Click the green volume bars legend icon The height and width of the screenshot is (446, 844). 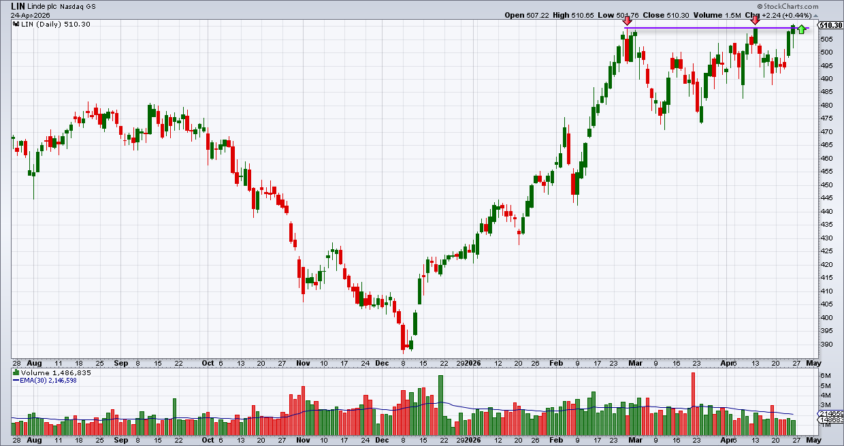(x=16, y=373)
